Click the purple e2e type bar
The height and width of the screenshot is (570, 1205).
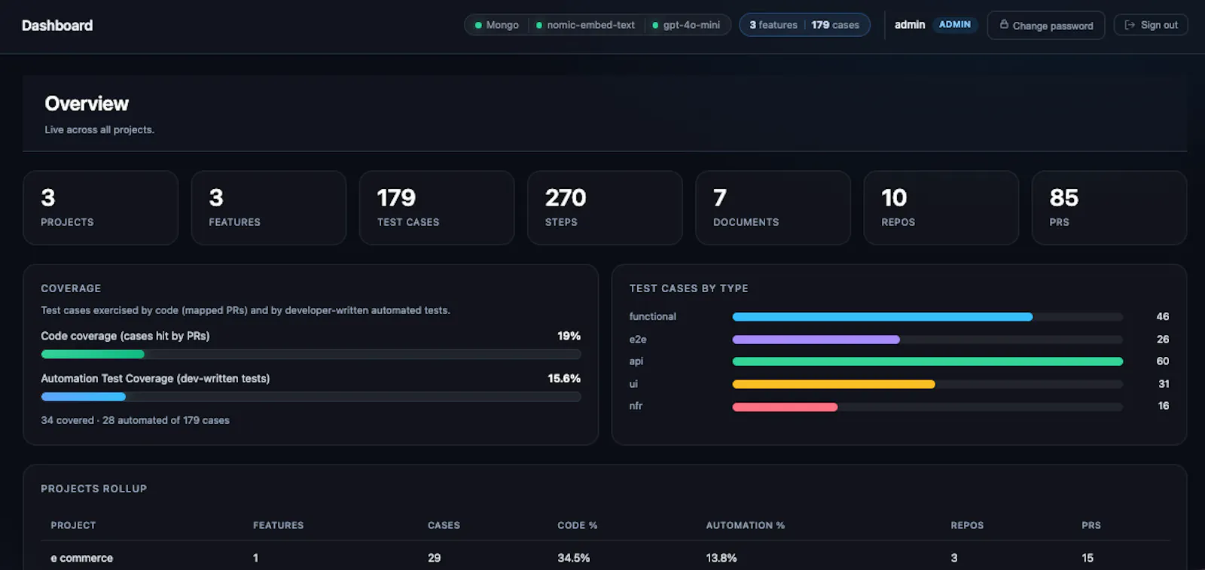click(816, 340)
